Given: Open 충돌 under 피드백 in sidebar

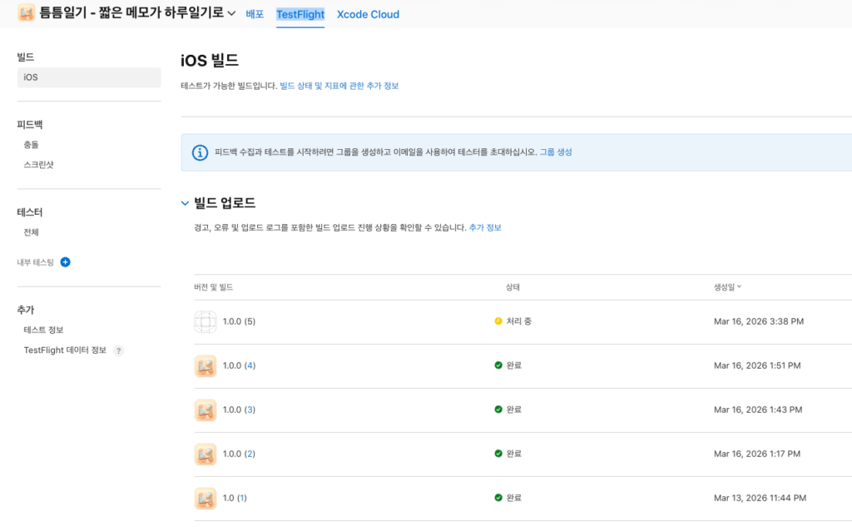Looking at the screenshot, I should [31, 145].
